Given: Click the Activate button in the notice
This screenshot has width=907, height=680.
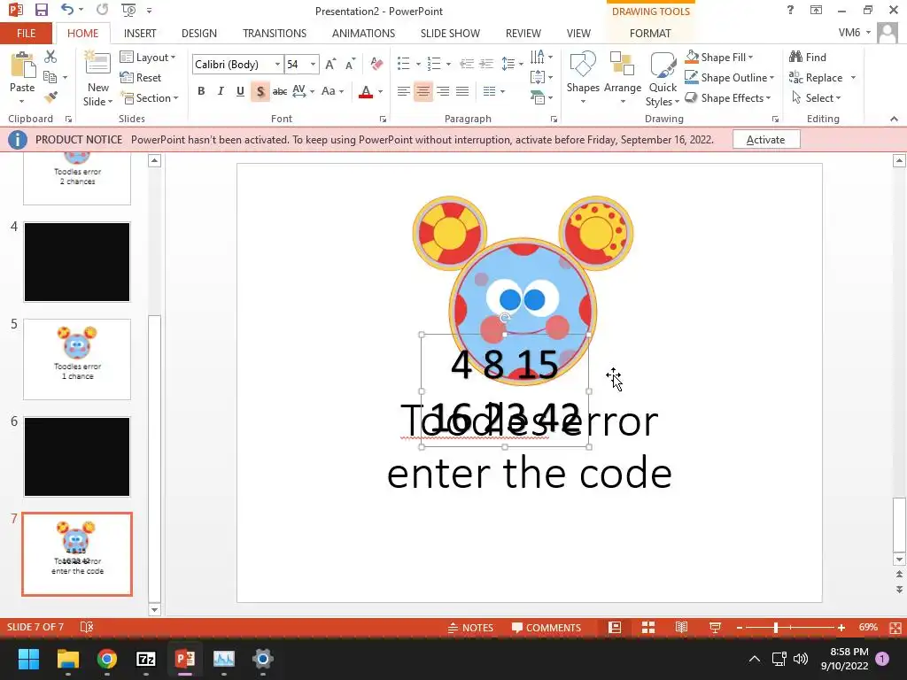Looking at the screenshot, I should (x=766, y=139).
